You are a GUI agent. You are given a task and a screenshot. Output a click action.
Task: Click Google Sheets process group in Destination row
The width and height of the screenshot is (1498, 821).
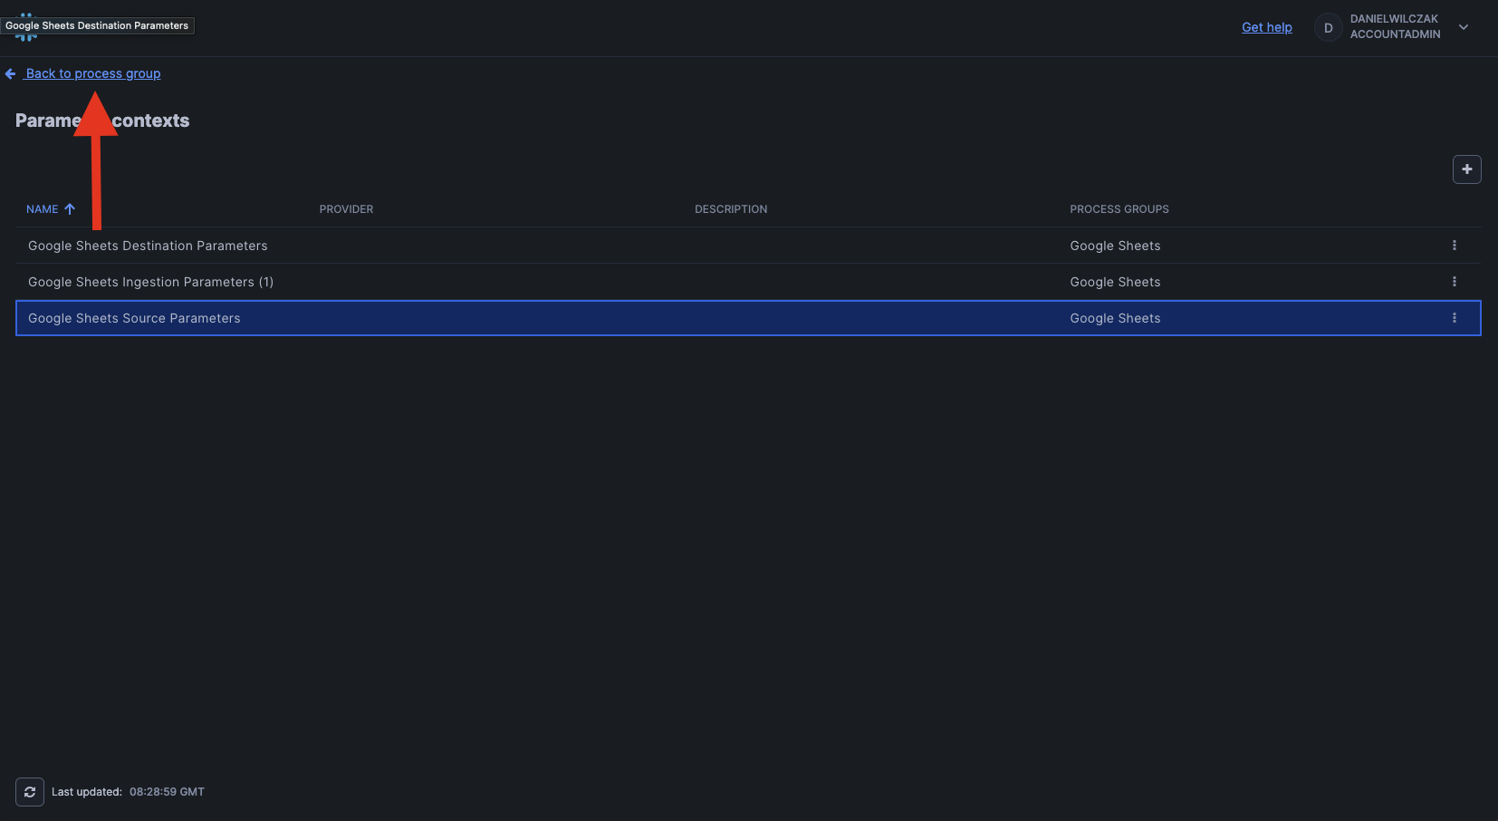(x=1115, y=246)
